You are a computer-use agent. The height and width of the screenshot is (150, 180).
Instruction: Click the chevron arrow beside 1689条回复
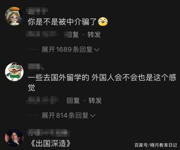coord(97,50)
